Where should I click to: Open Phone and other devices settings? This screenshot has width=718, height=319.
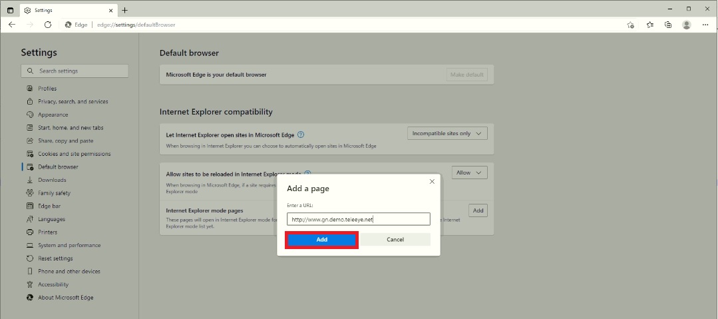click(x=69, y=271)
